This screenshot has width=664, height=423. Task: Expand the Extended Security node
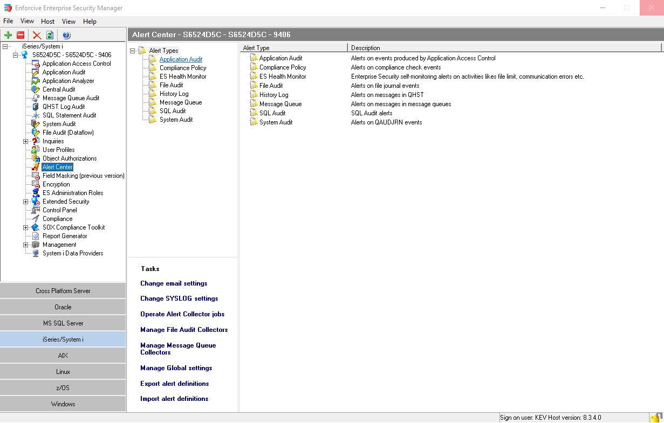[25, 202]
